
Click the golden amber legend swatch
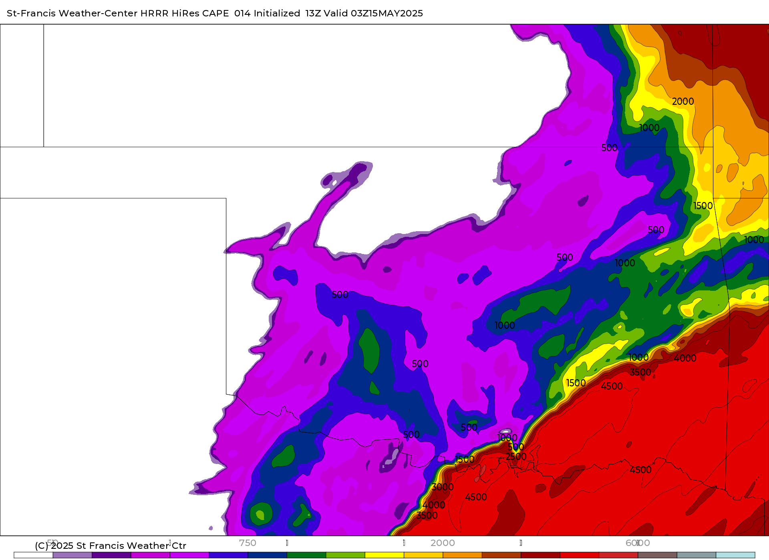pos(423,555)
